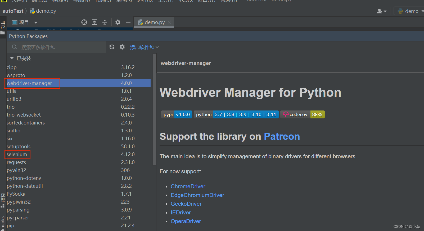Viewport: 424px width, 231px height.
Task: Click the demo.py breadcrumb in the navigation bar
Action: (43, 11)
